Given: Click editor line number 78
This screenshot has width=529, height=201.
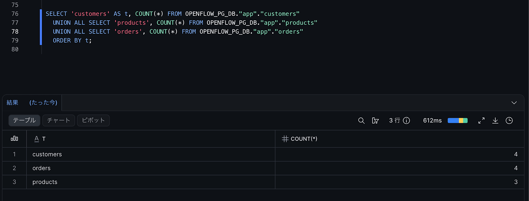Looking at the screenshot, I should point(15,32).
